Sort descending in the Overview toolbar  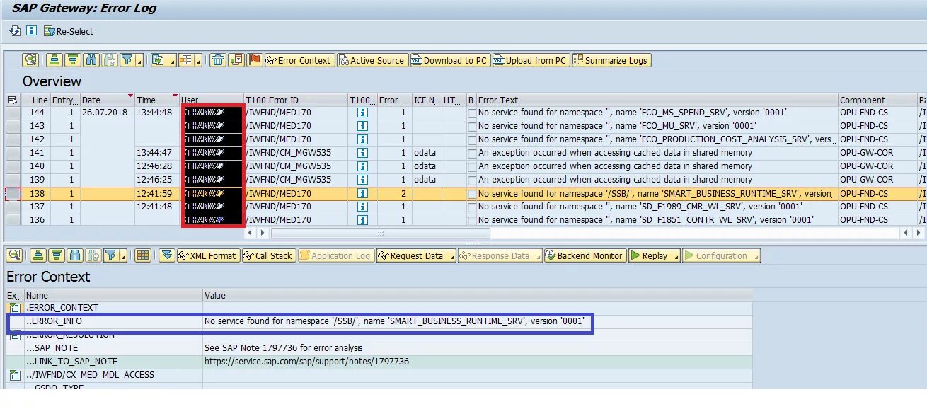click(71, 60)
